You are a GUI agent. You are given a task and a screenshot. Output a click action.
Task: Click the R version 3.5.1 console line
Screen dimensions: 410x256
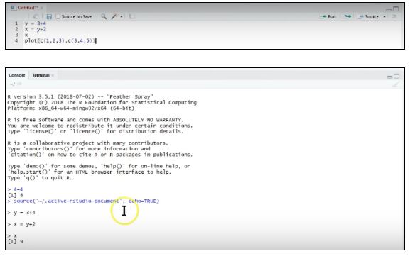click(x=80, y=96)
